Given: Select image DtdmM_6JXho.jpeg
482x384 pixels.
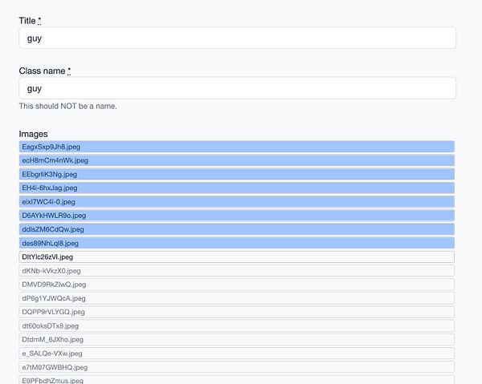Looking at the screenshot, I should tap(237, 340).
